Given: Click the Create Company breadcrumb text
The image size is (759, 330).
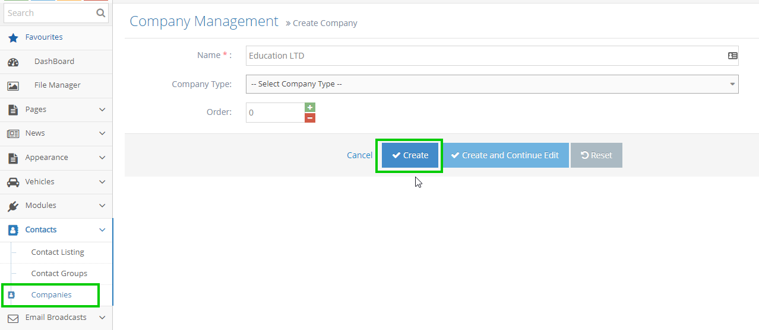Looking at the screenshot, I should [325, 23].
